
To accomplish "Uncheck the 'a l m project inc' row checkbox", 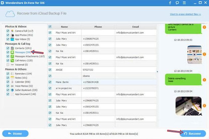I will [50, 88].
